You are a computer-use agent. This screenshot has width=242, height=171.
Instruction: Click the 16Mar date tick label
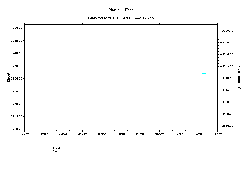click(x=24, y=134)
